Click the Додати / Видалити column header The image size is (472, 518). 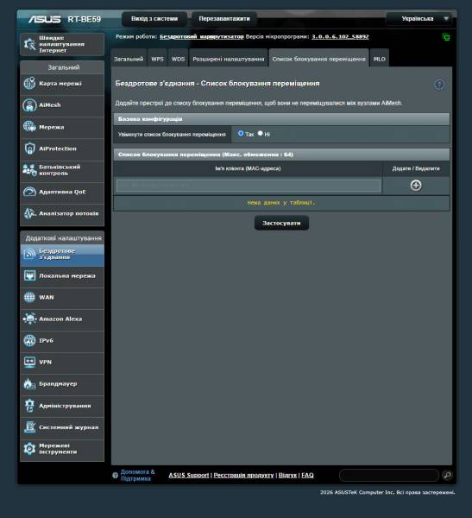(x=416, y=168)
